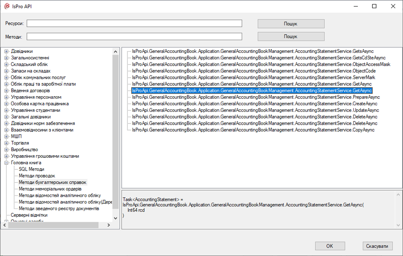This screenshot has width=403, height=256.
Task: Click the tree horizontal scroll left arrow
Action: (x=5, y=225)
